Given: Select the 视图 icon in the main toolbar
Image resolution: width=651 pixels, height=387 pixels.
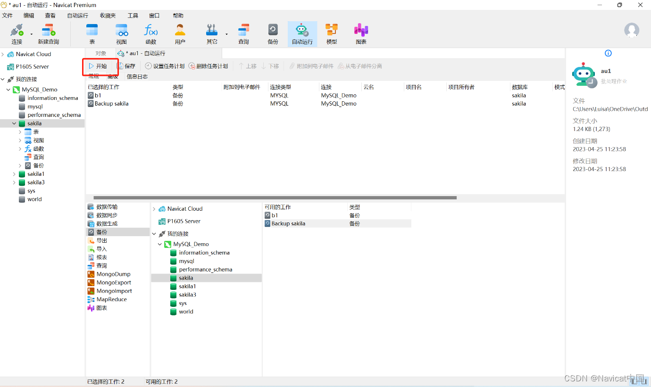Looking at the screenshot, I should pos(122,34).
